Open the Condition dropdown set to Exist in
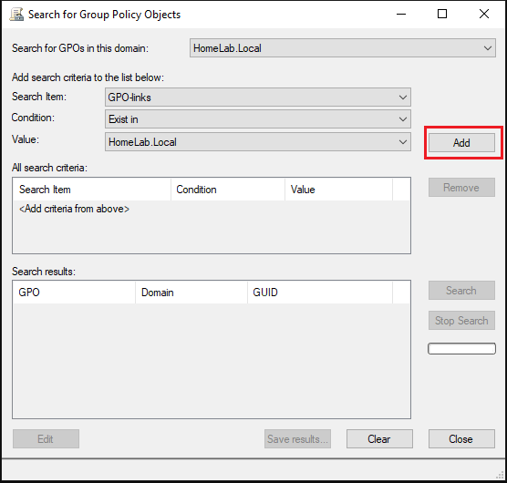The height and width of the screenshot is (483, 507). point(258,119)
